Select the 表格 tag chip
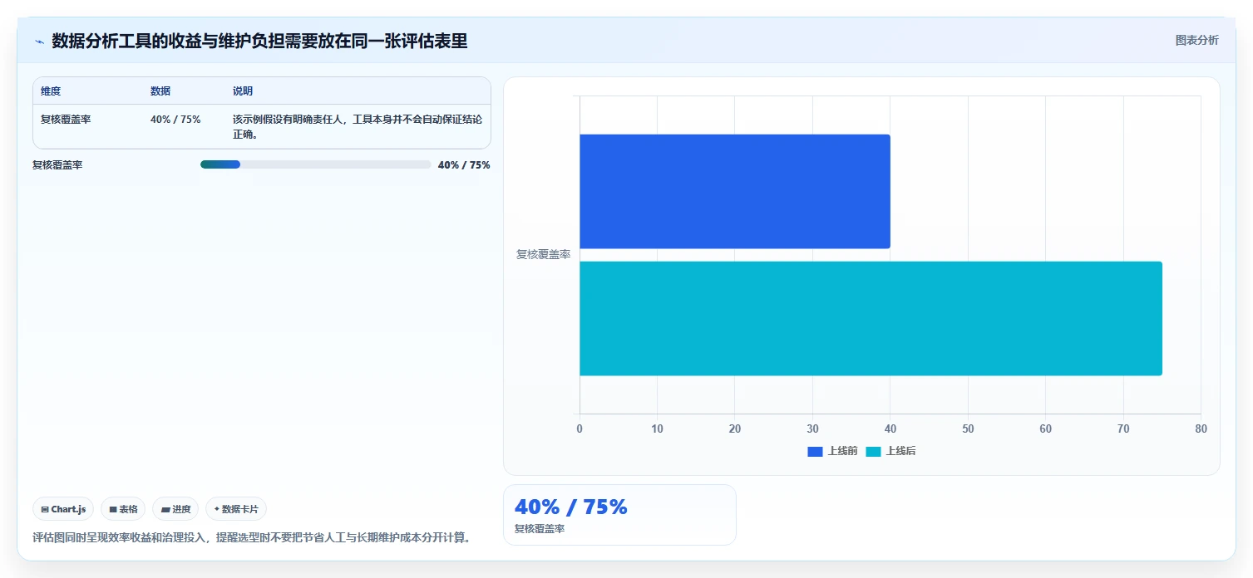This screenshot has height=578, width=1253. 123,509
